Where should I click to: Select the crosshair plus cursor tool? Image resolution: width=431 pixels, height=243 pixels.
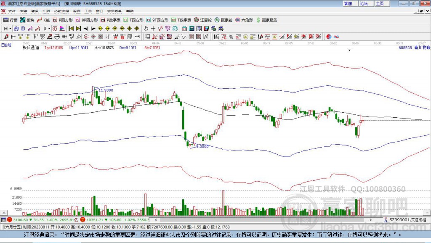(153, 29)
